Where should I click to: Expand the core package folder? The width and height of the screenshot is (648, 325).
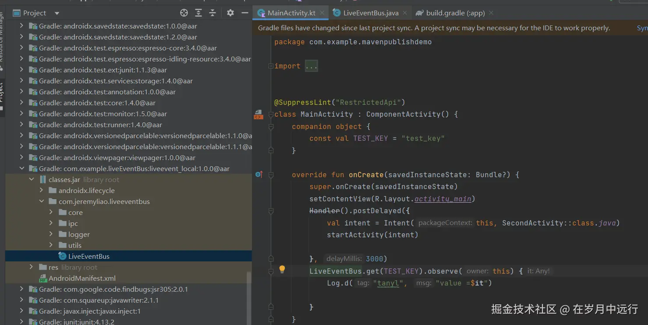click(x=51, y=212)
